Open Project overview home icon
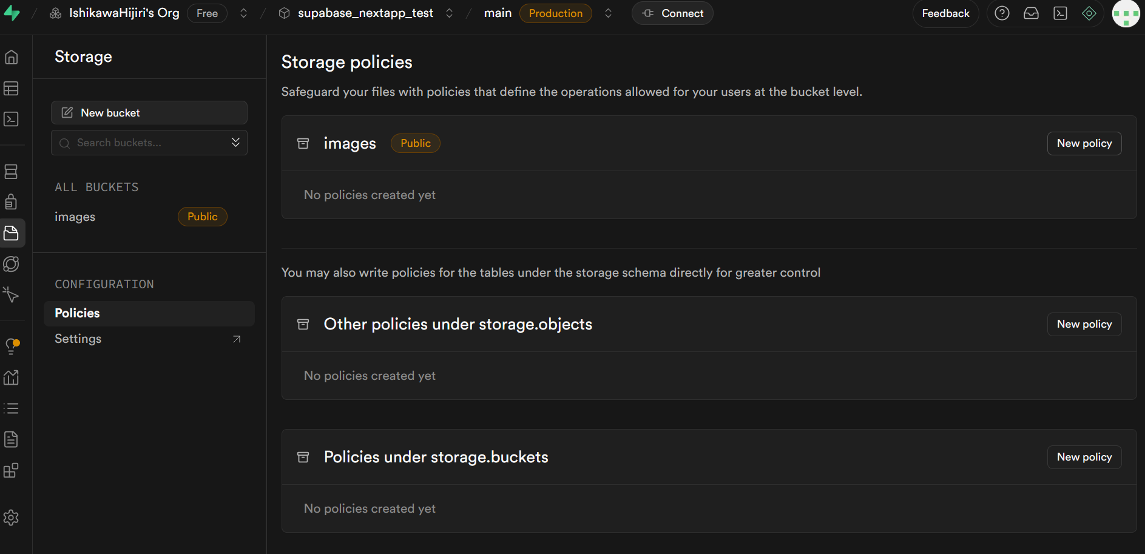1145x554 pixels. click(11, 57)
